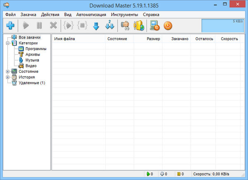This screenshot has height=180, width=248.
Task: Click the blue plus Add Download icon
Action: coord(10,26)
